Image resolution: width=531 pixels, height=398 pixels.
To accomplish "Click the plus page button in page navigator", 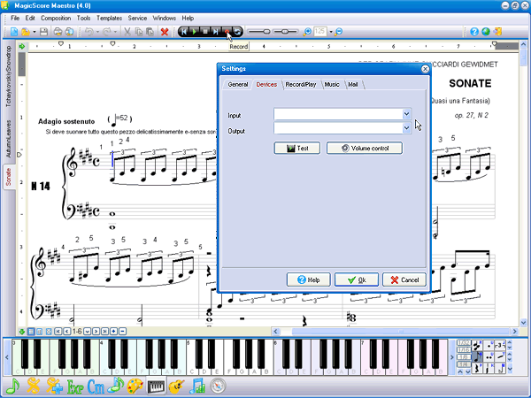I will coord(114,332).
